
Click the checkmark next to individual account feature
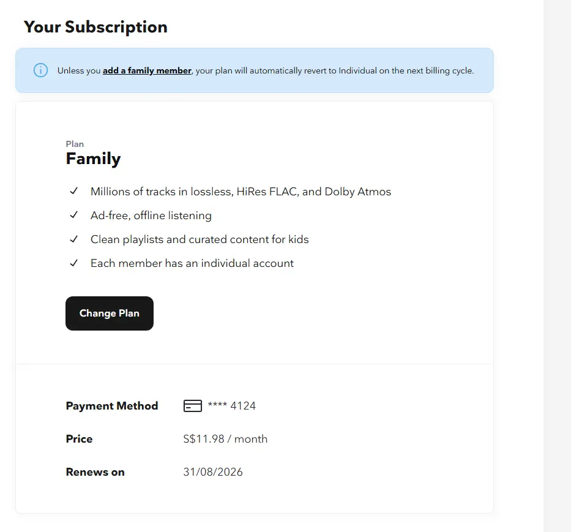(74, 263)
